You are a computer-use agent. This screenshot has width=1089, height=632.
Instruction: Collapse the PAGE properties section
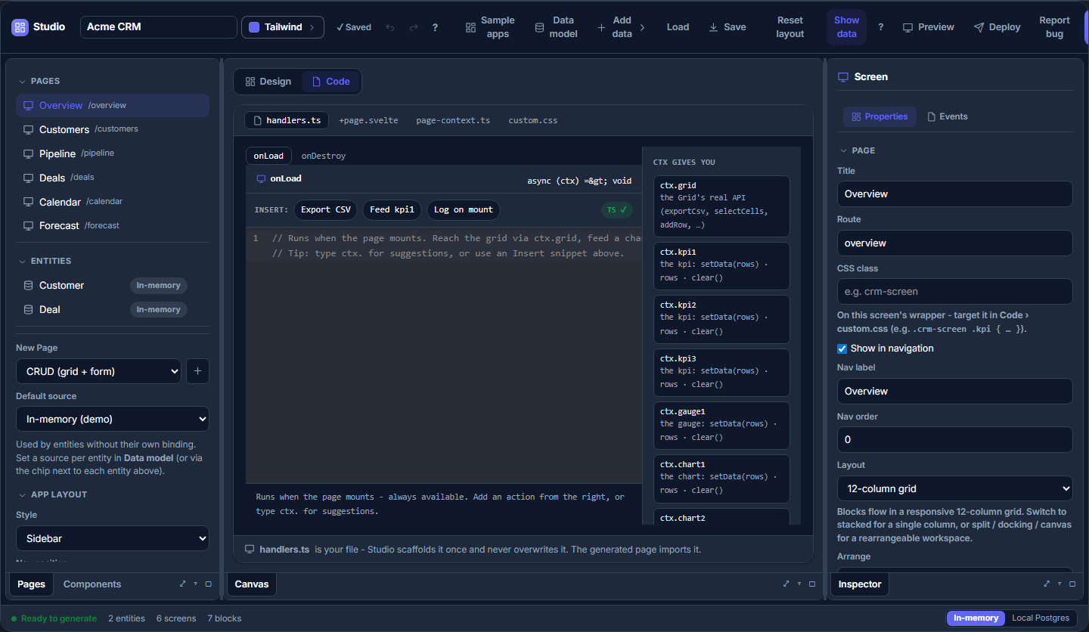857,150
